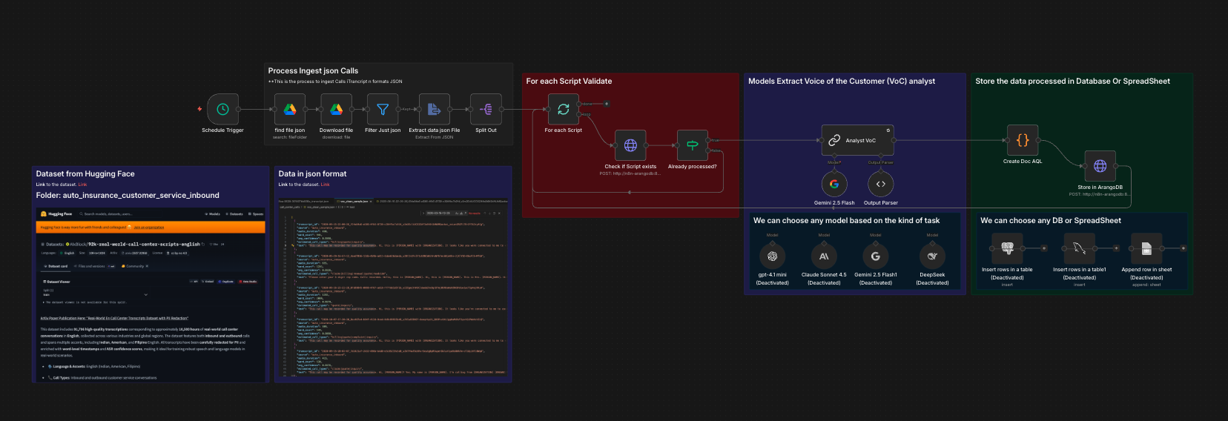Select the Analyst VoC chain node
Image resolution: width=1228 pixels, height=421 pixels.
point(856,140)
